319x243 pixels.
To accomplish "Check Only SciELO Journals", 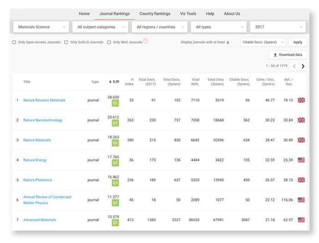I will [x=66, y=42].
